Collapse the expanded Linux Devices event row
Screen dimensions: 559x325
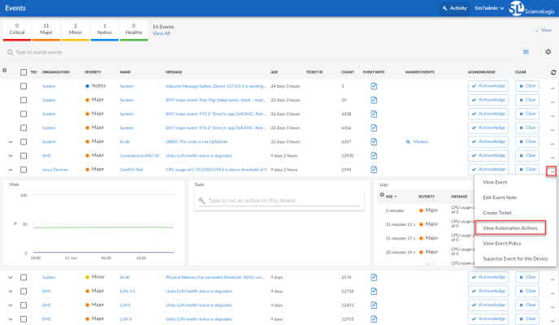(x=11, y=169)
